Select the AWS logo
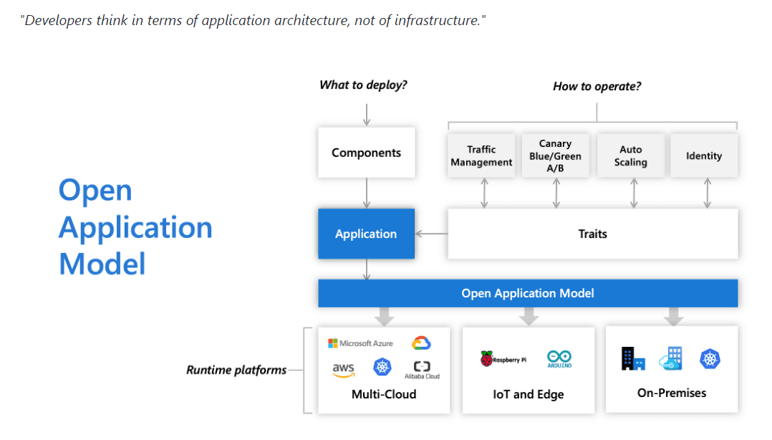The width and height of the screenshot is (772, 440). click(344, 369)
